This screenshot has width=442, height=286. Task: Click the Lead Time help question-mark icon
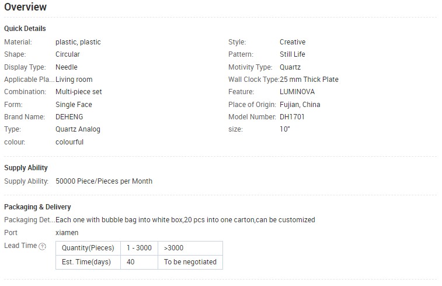pos(42,246)
